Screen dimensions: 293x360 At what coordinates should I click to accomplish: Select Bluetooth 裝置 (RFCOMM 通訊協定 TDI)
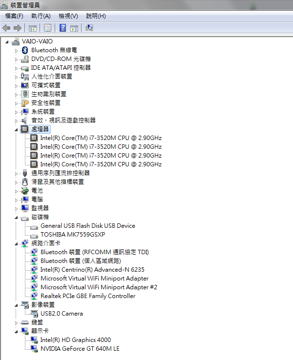tap(95, 252)
